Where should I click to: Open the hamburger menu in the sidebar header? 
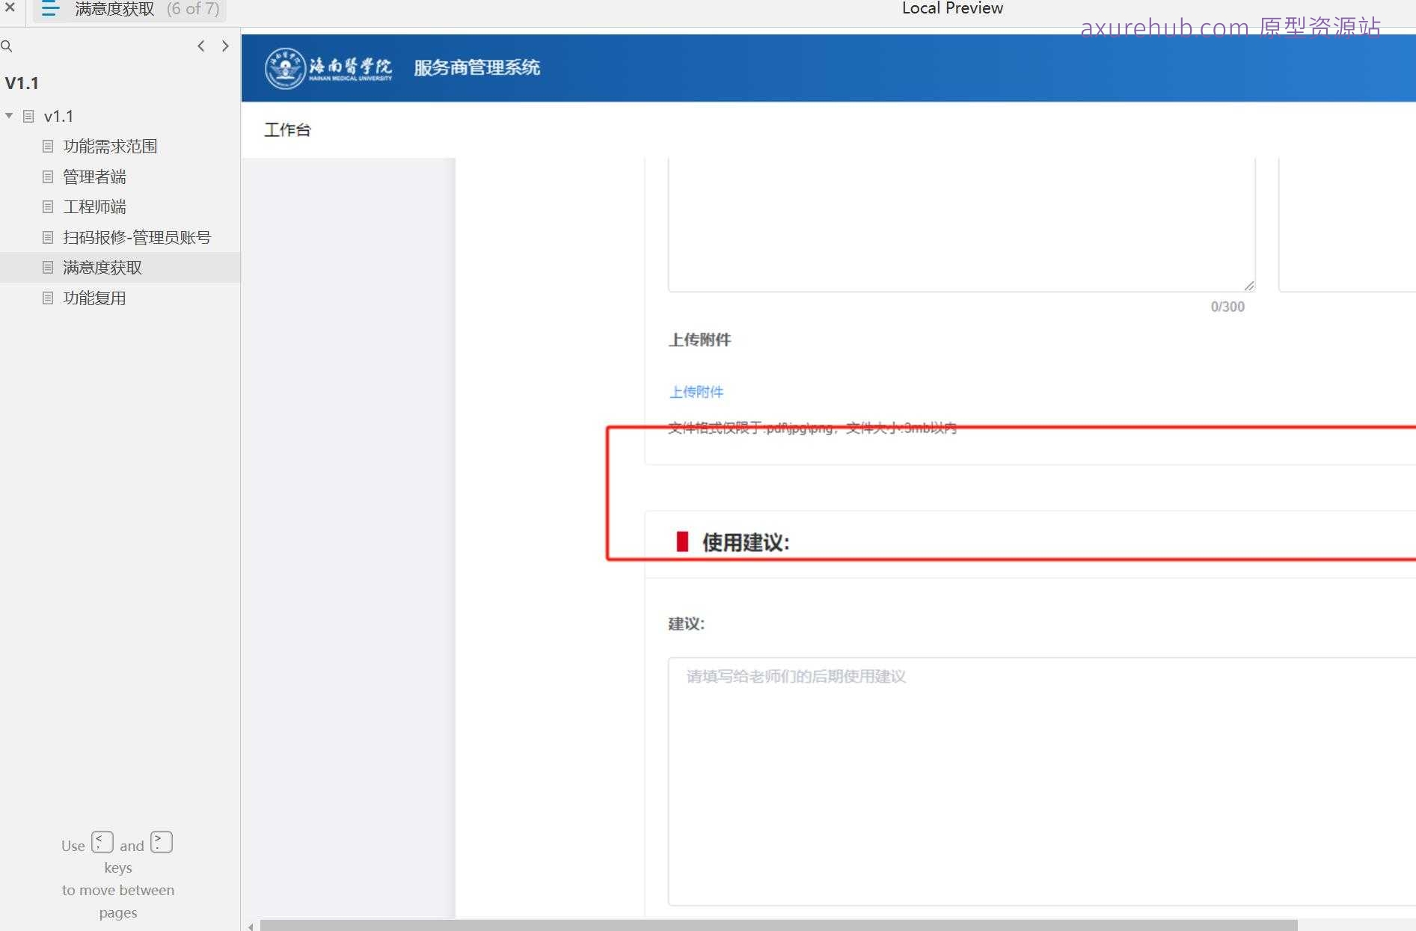coord(49,9)
